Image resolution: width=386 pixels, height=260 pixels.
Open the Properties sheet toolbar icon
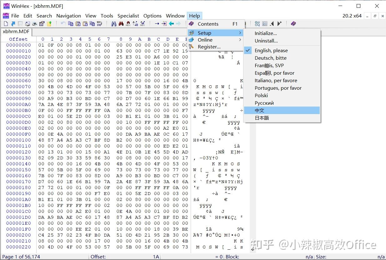42,24
